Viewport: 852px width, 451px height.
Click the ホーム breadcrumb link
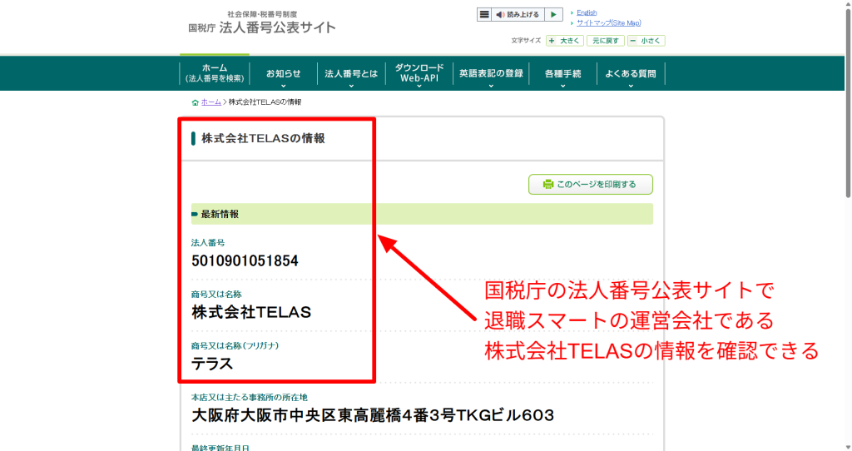[x=211, y=102]
